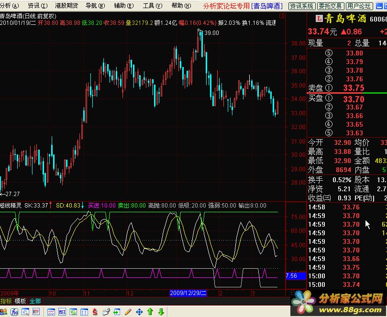The width and height of the screenshot is (387, 317).
Task: Click the ETF icon in toolbar
Action: click(36, 312)
